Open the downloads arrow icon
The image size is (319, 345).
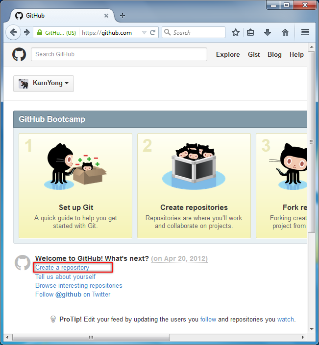pyautogui.click(x=268, y=33)
